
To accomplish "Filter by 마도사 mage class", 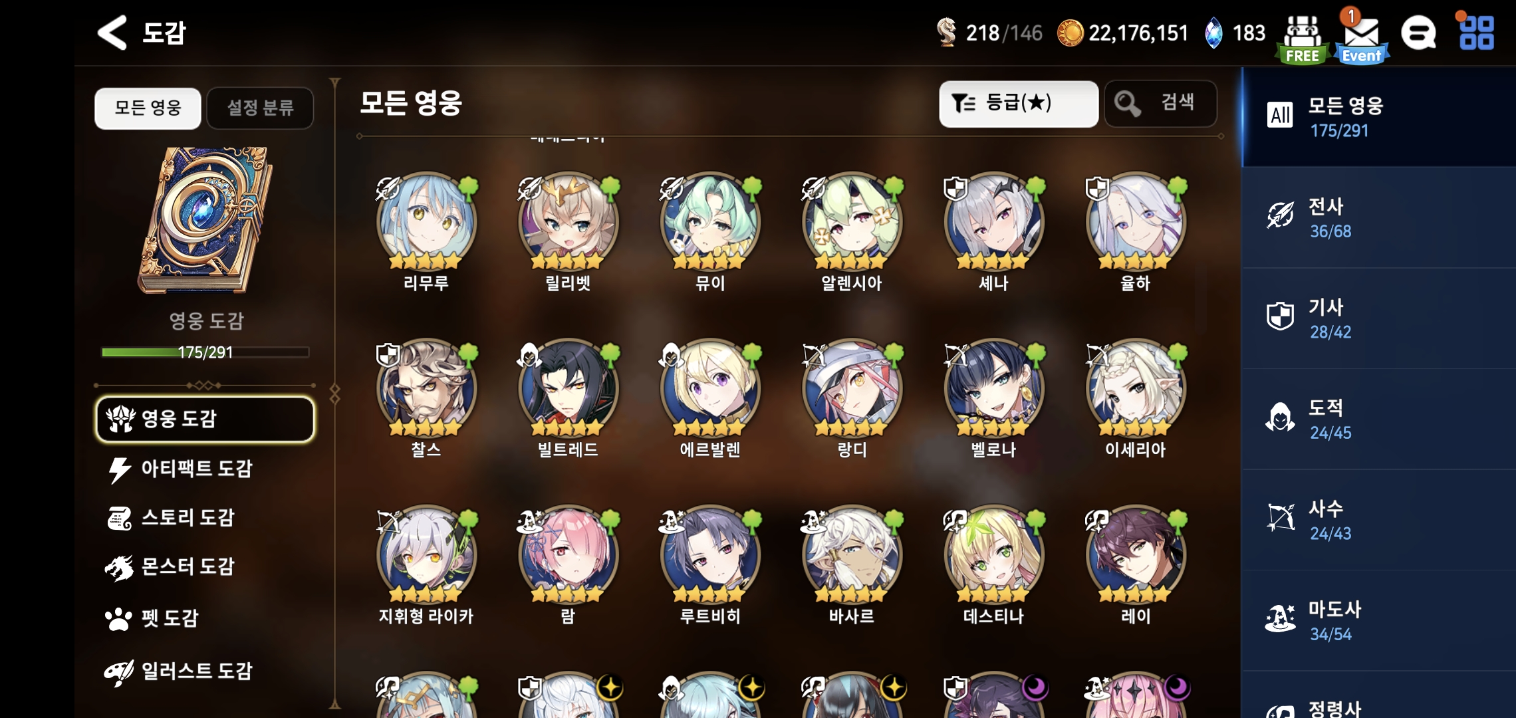I will click(x=1379, y=621).
